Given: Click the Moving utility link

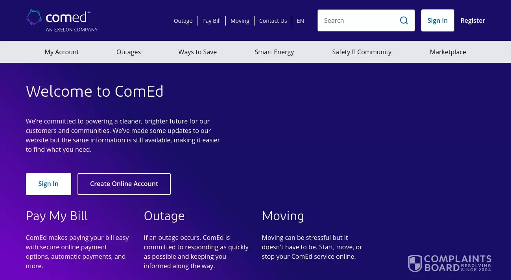Looking at the screenshot, I should coord(240,20).
